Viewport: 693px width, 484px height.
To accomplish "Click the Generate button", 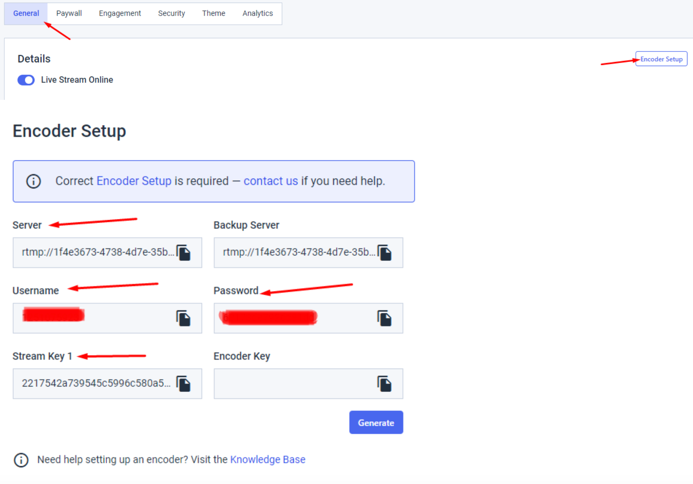I will pos(376,422).
